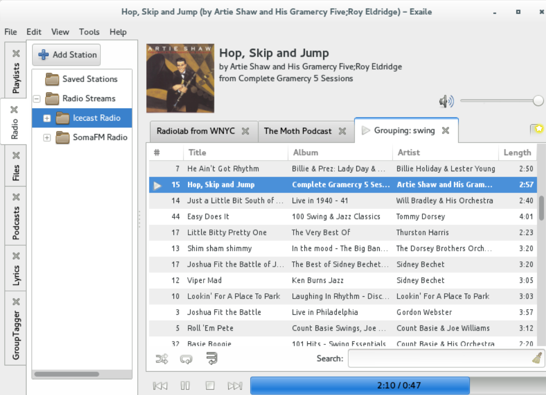Close the Radiolab from WNYC tab
Image resolution: width=546 pixels, height=395 pixels.
tap(246, 131)
